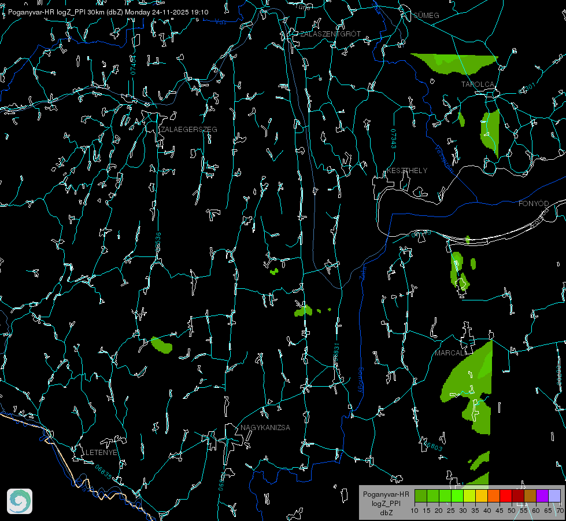Image resolution: width=566 pixels, height=521 pixels.
Task: Click the radar echo northwest of Tapolca
Action: 456,63
